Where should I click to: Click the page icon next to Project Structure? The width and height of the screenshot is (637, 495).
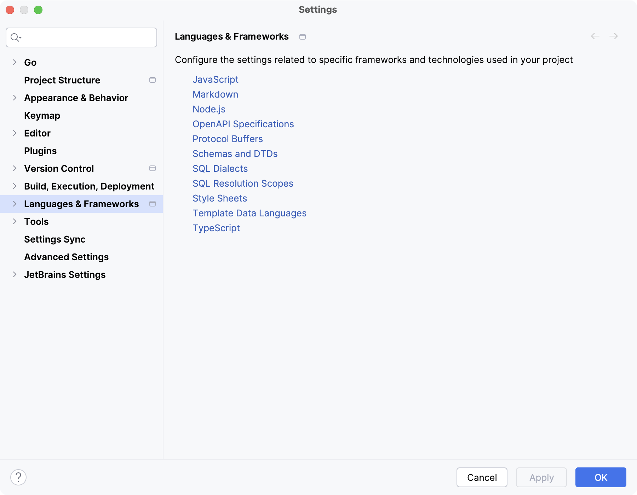coord(153,80)
